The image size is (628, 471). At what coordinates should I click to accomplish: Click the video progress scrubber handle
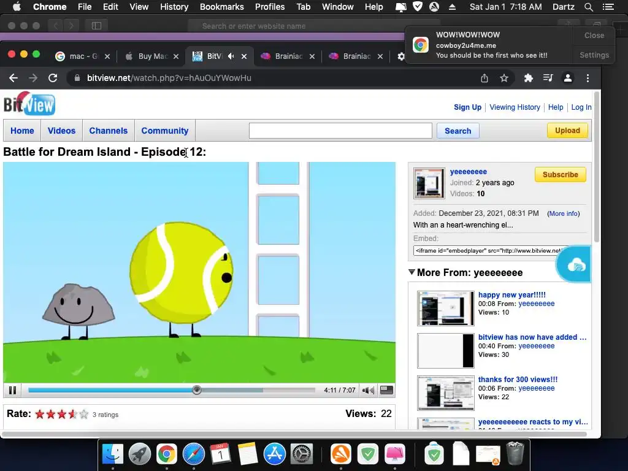(x=196, y=390)
